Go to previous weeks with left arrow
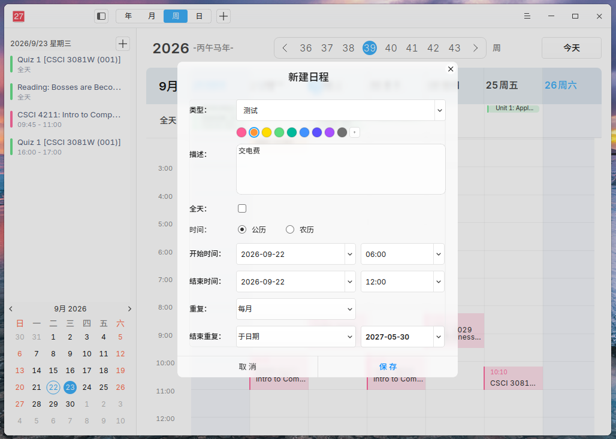The image size is (616, 439). (x=285, y=48)
